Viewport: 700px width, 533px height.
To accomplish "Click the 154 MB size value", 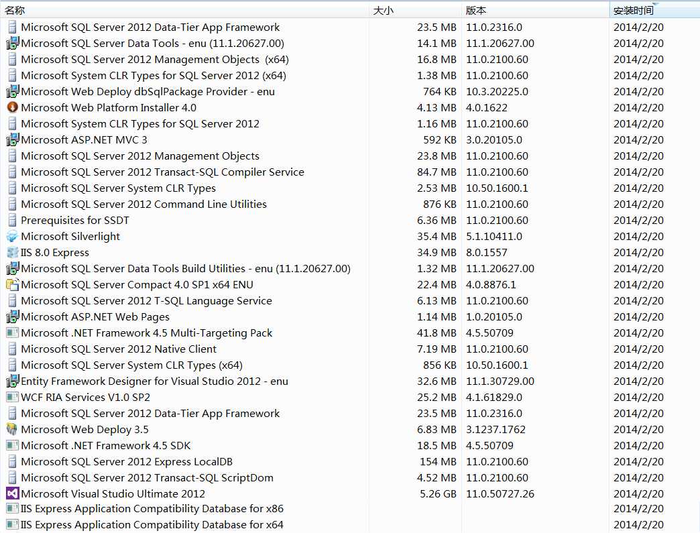I will tap(438, 461).
